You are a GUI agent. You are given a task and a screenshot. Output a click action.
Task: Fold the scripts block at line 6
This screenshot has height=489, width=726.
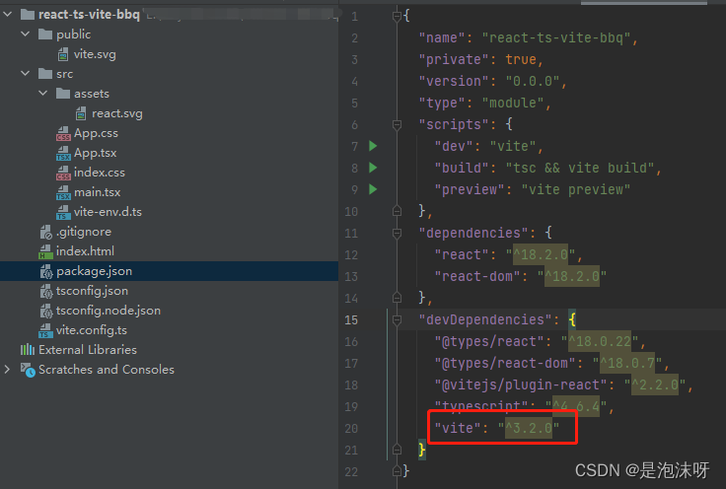tap(397, 124)
